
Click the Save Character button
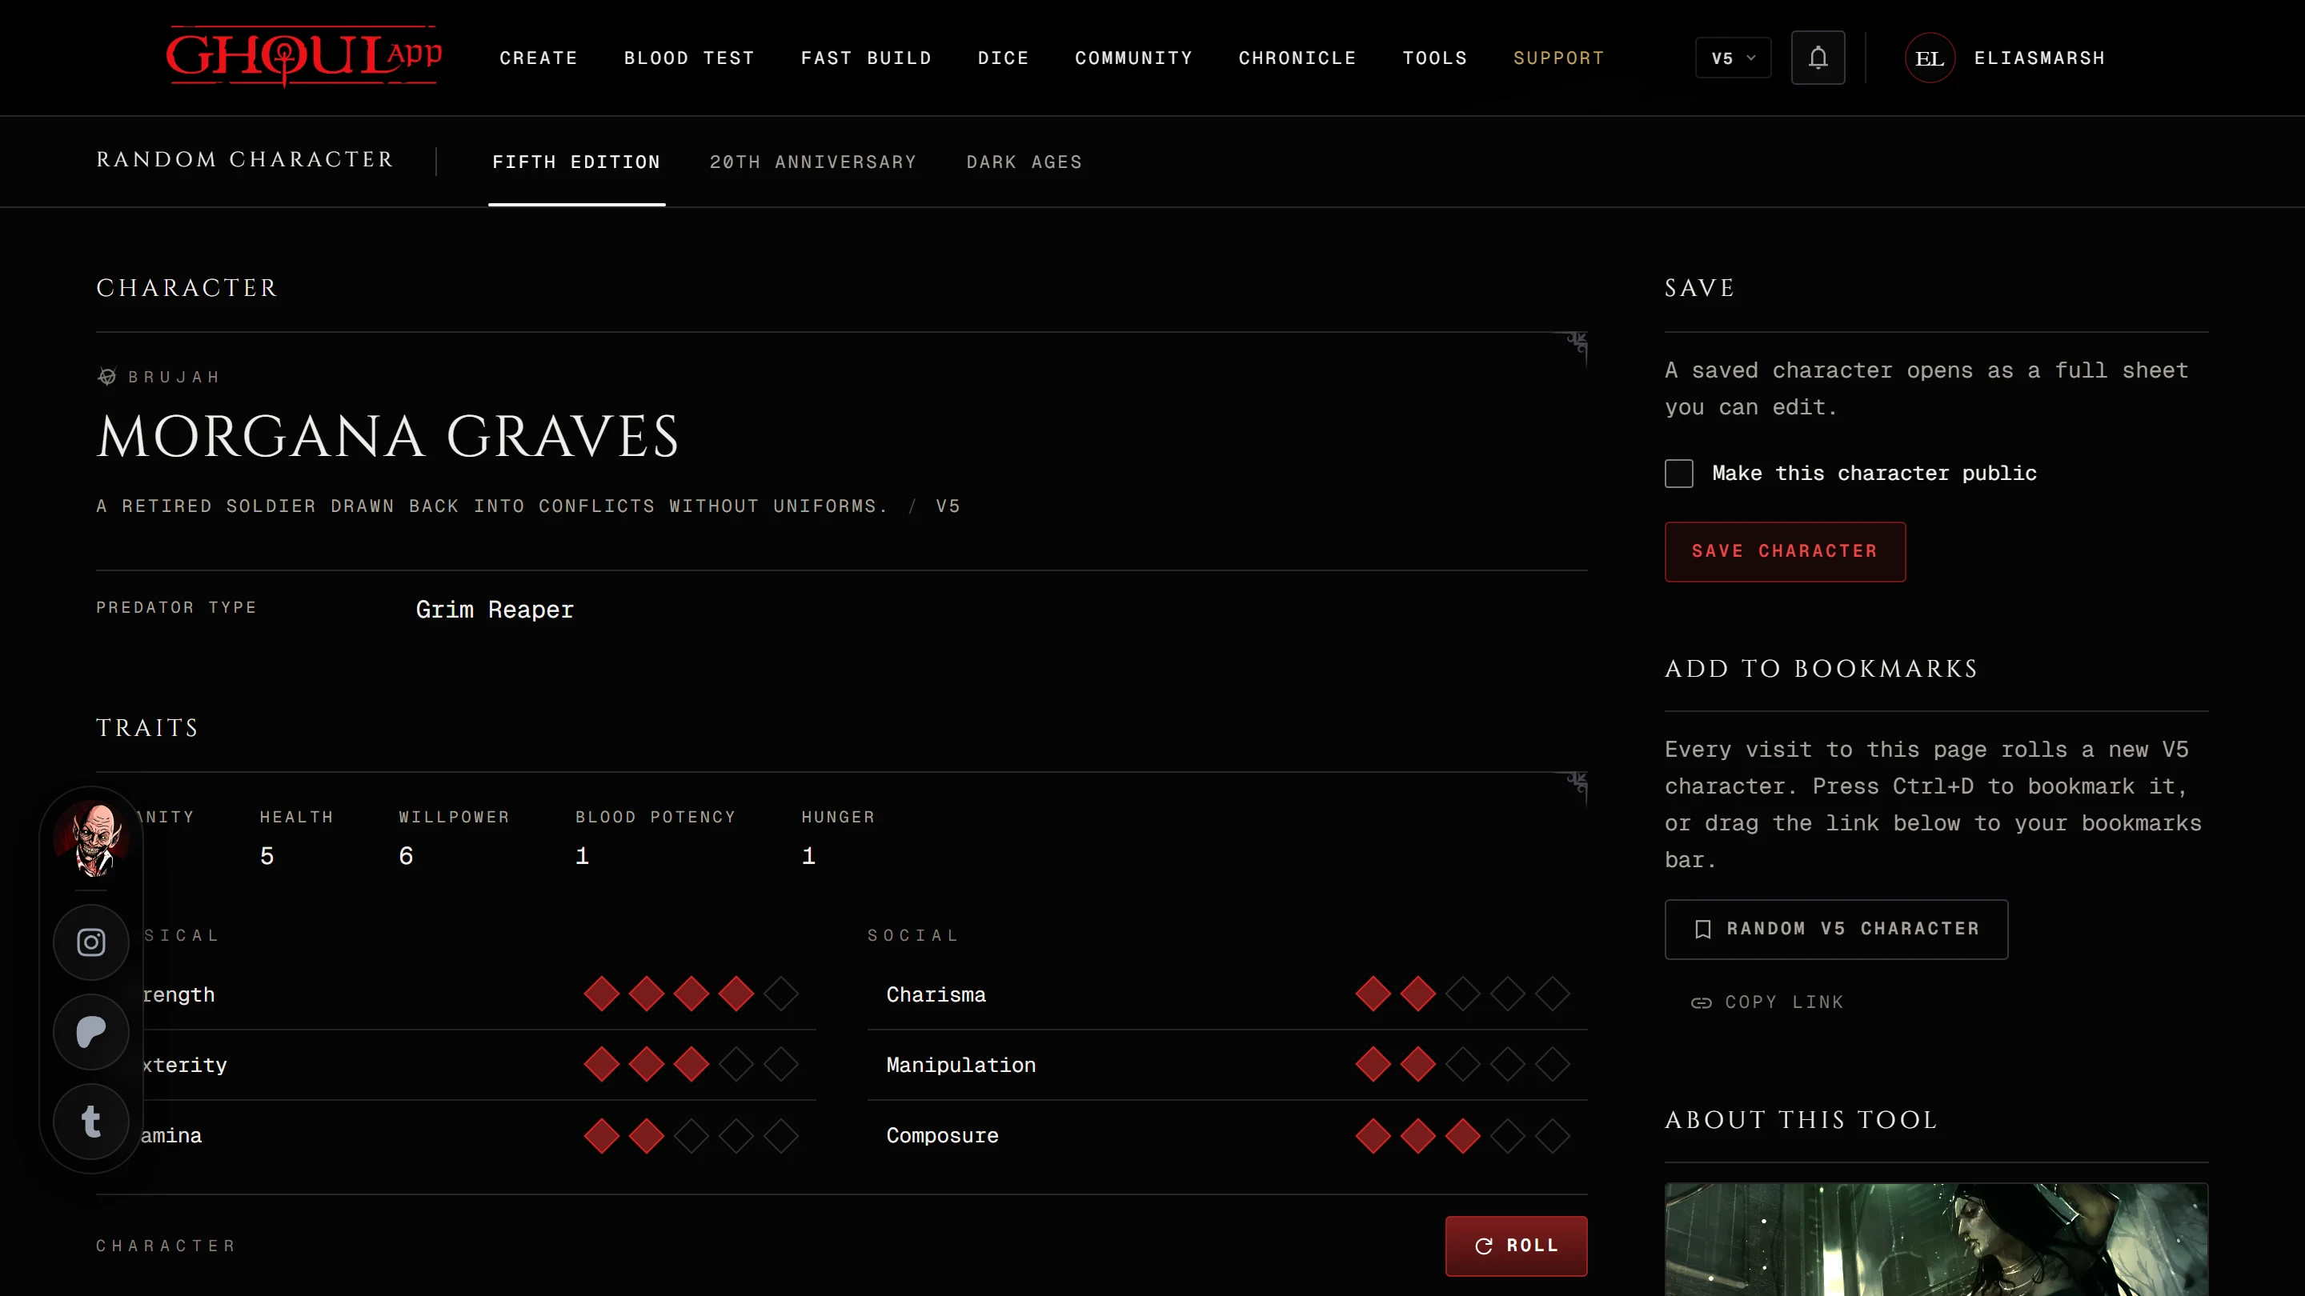pyautogui.click(x=1784, y=551)
